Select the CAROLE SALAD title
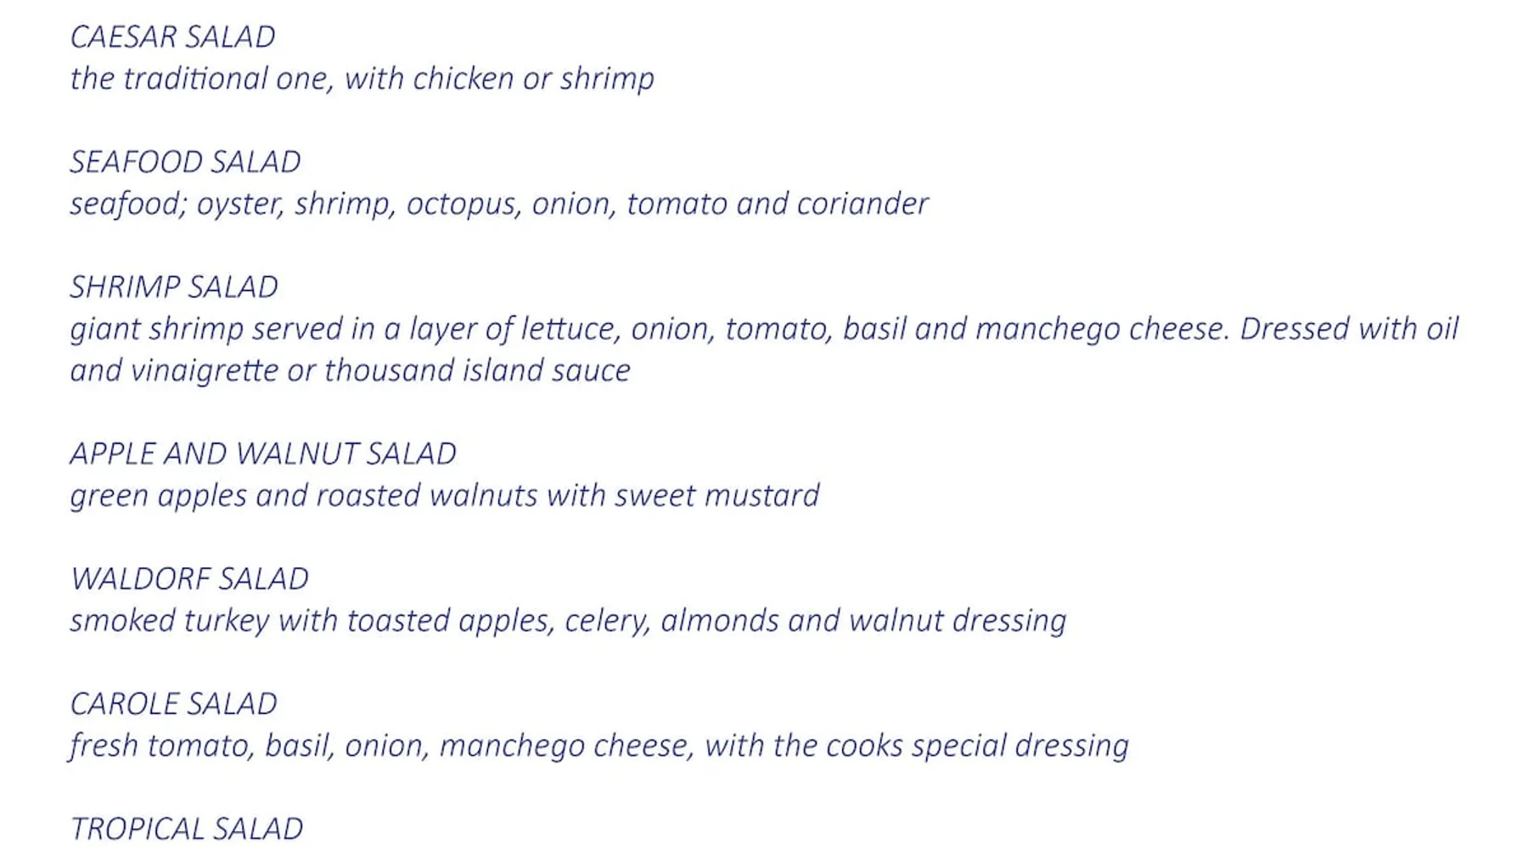This screenshot has height=849, width=1528. point(173,704)
